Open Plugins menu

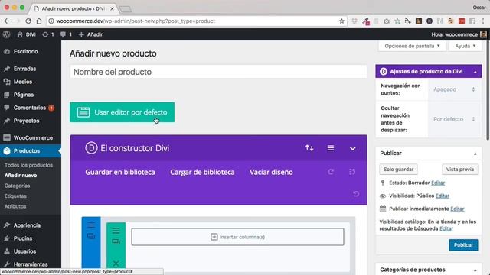pos(23,238)
